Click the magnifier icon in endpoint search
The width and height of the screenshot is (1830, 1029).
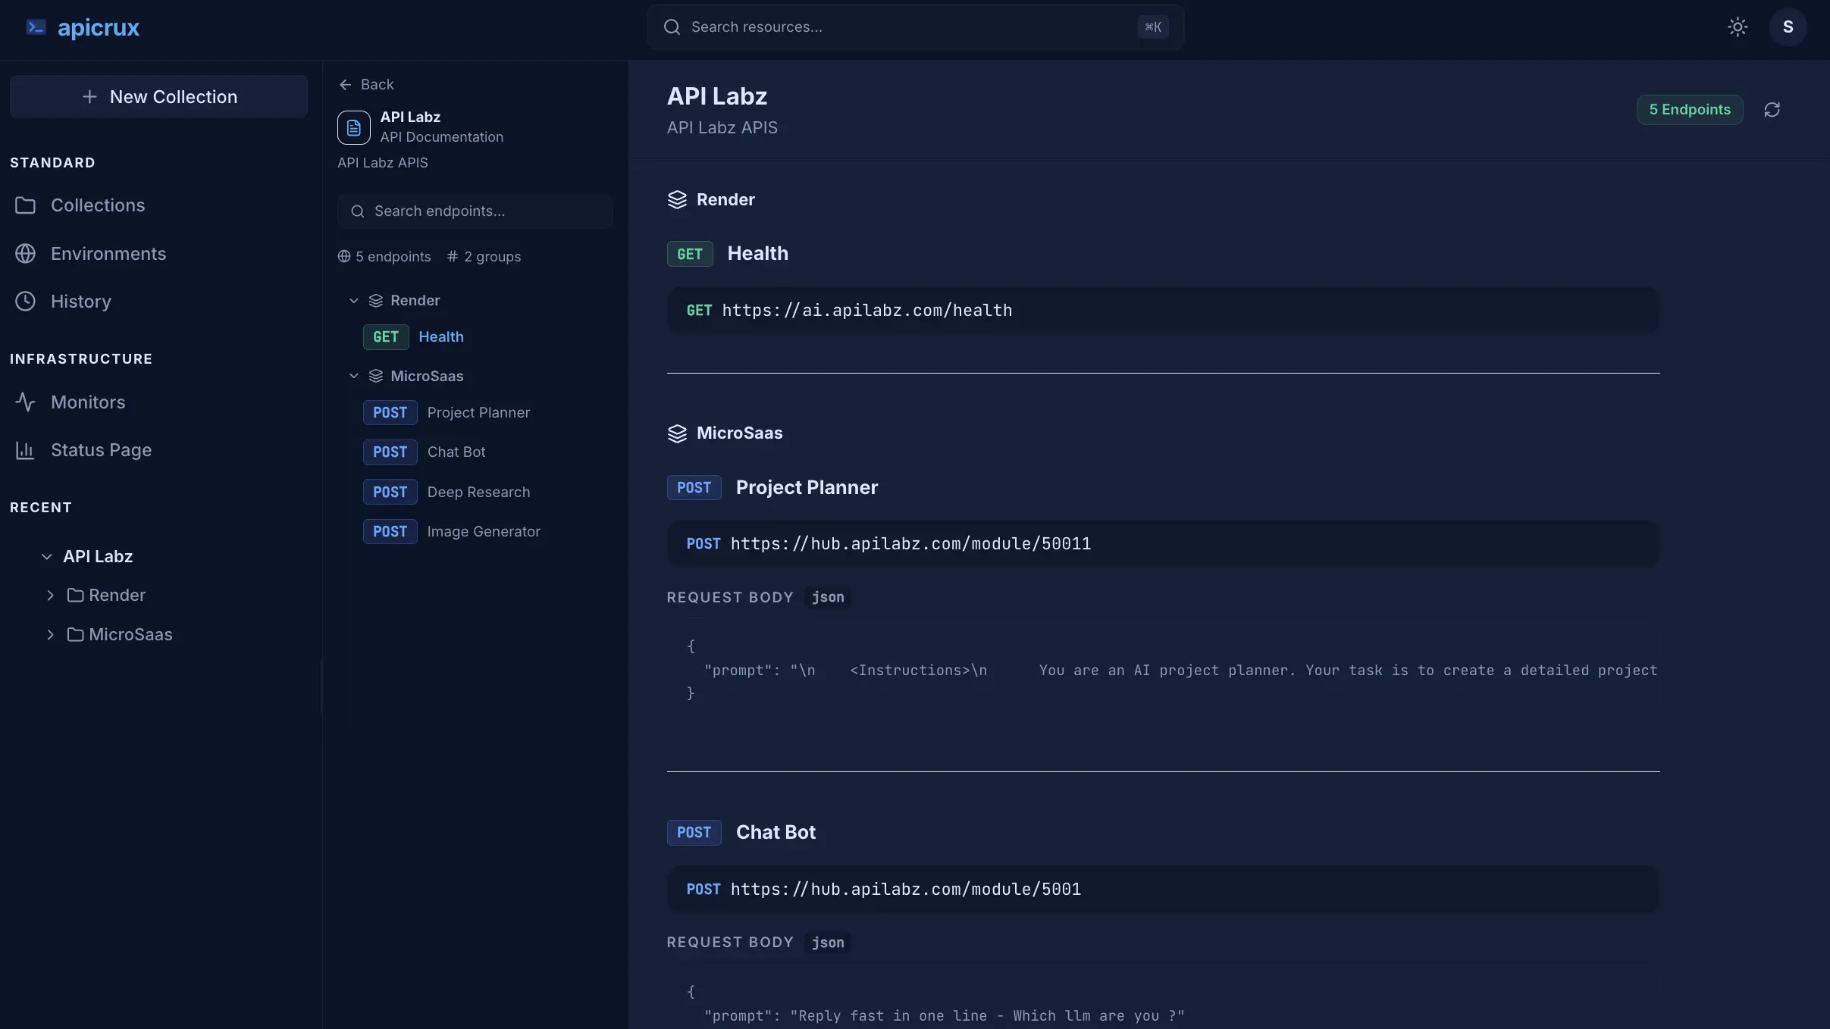tap(358, 211)
